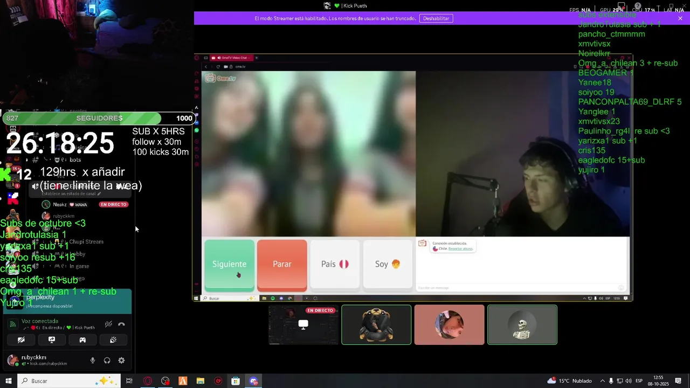
Task: Open the Soy gender selector
Action: point(388,265)
